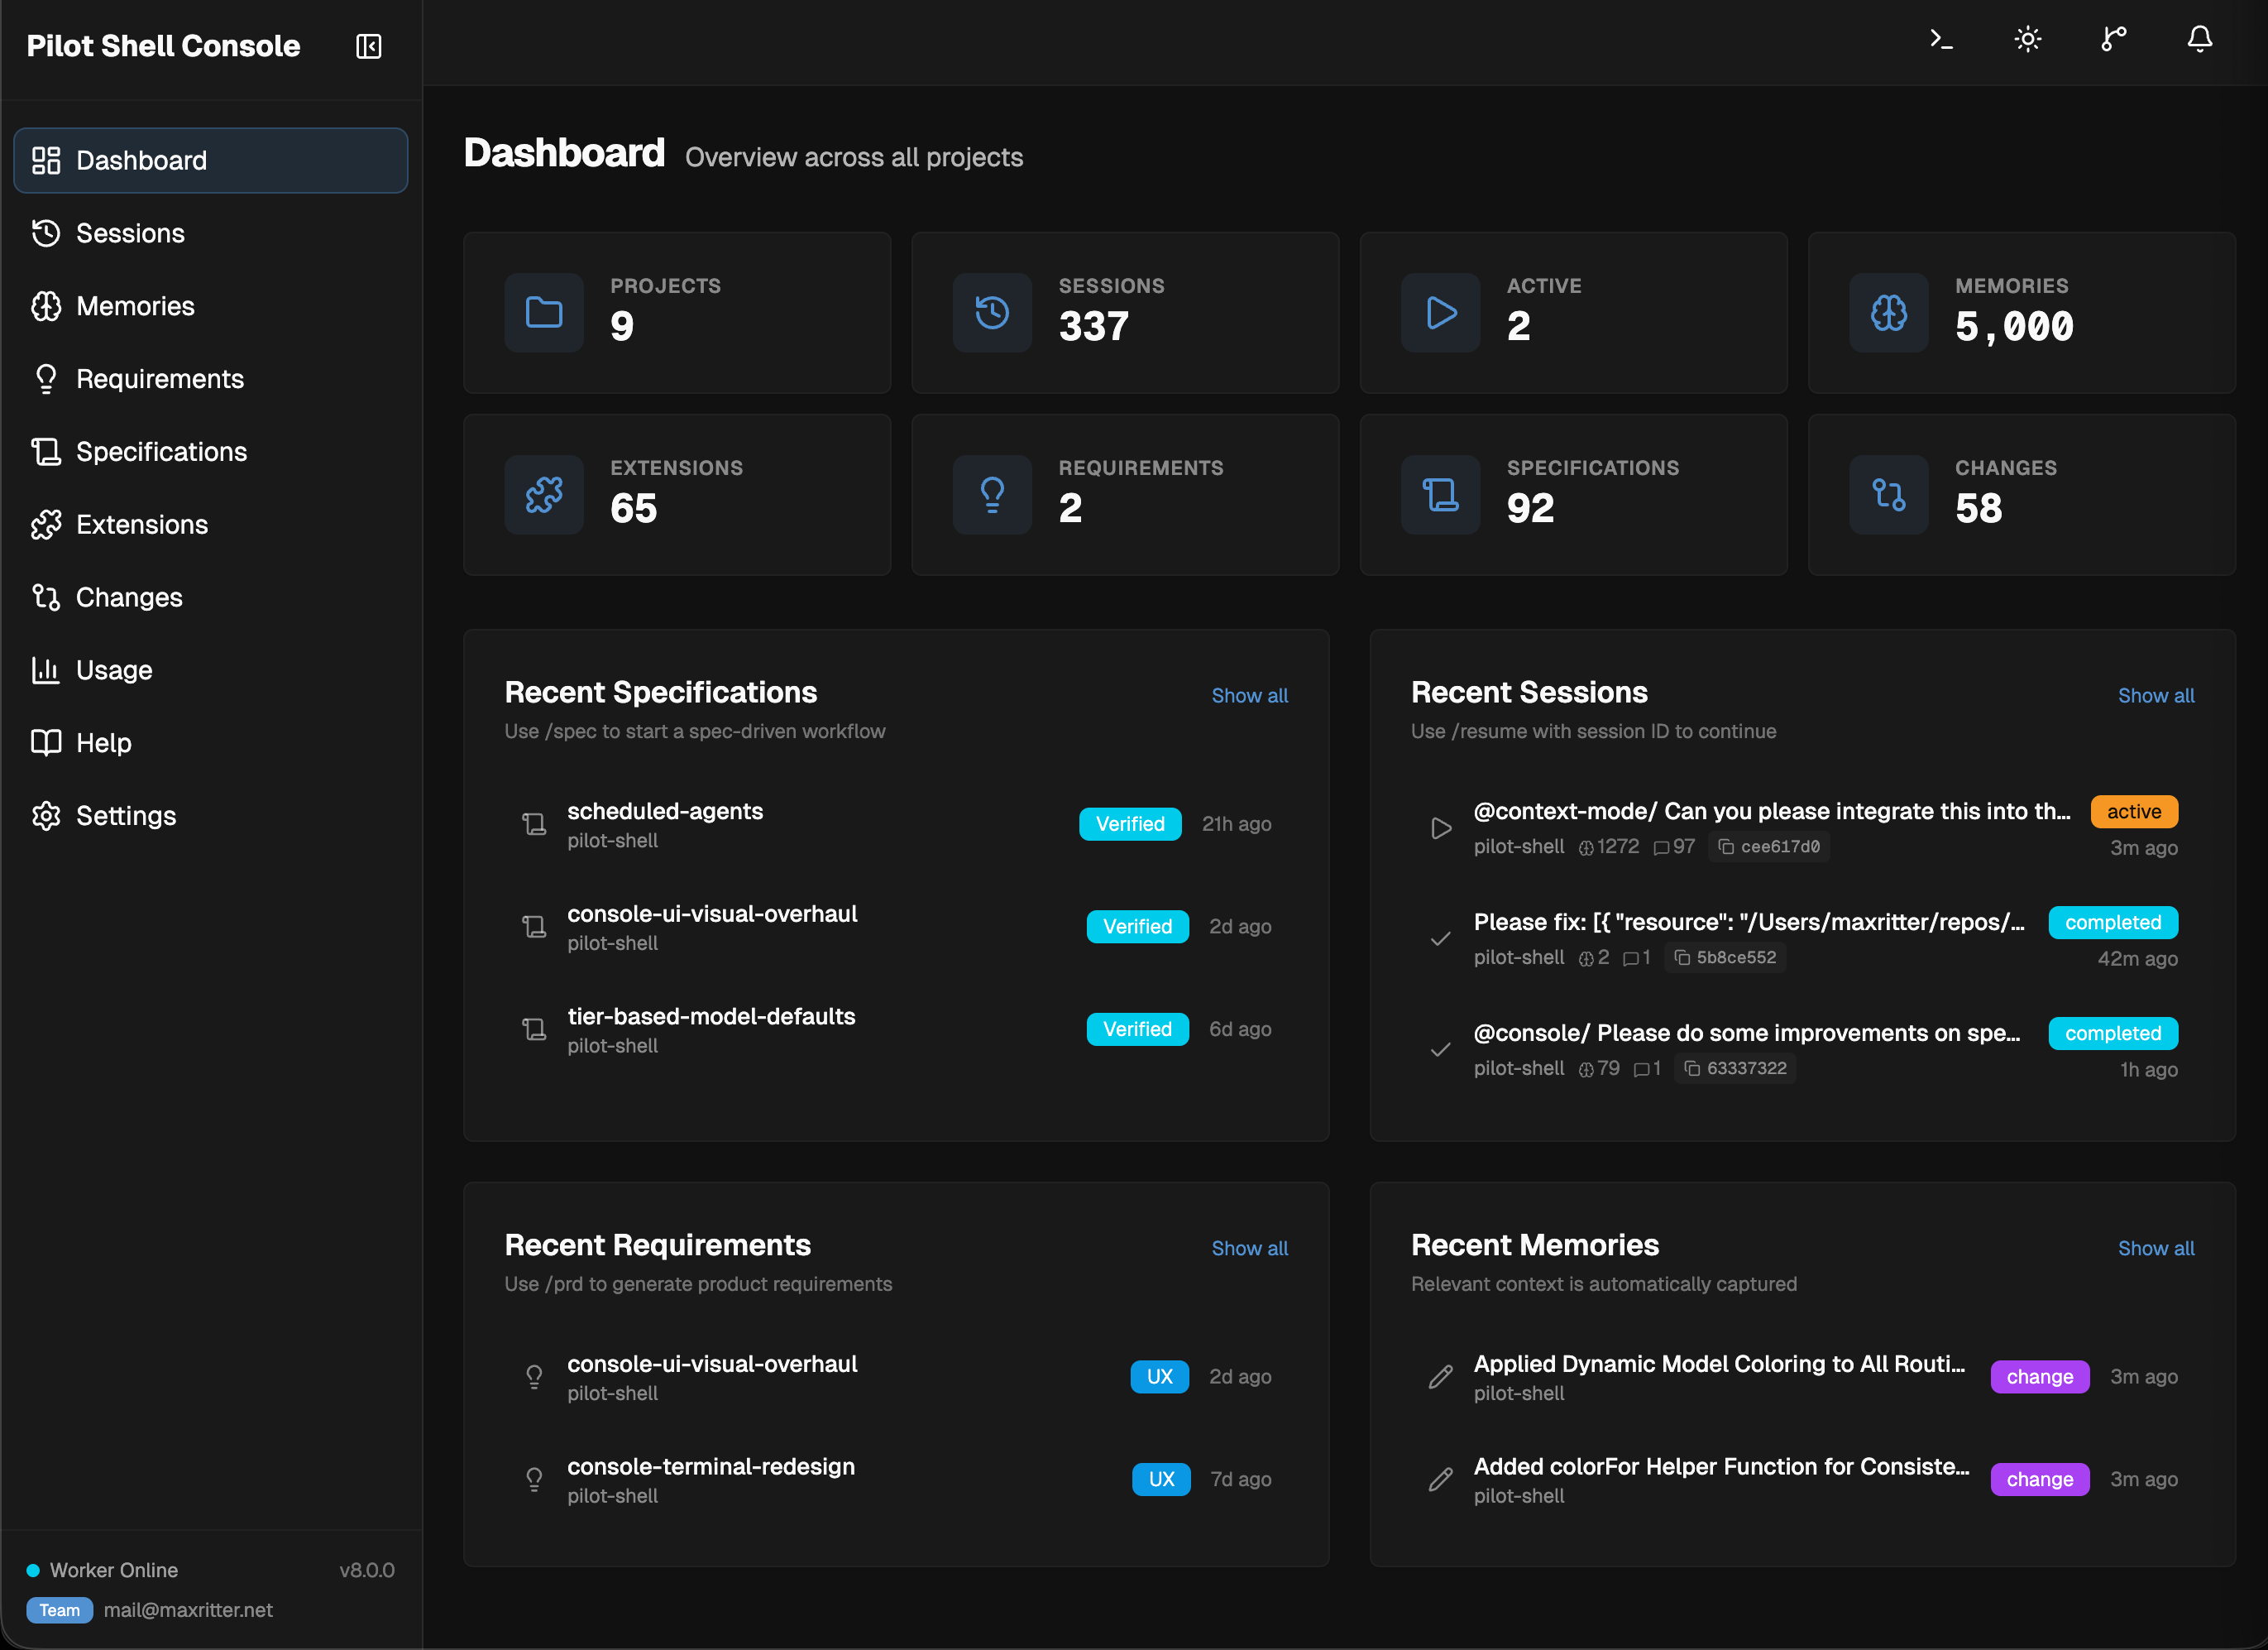This screenshot has width=2268, height=1650.
Task: Open notifications via the bell icon
Action: click(2199, 39)
